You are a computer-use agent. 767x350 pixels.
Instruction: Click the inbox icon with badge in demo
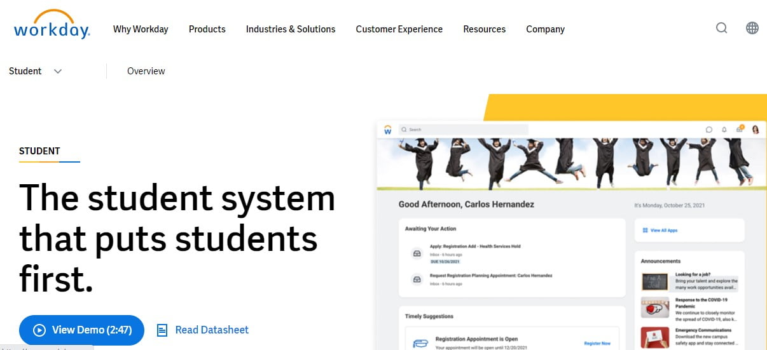click(740, 129)
